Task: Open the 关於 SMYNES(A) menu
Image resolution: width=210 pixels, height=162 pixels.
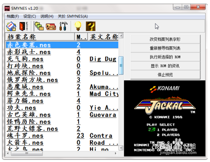Action: pos(73,16)
